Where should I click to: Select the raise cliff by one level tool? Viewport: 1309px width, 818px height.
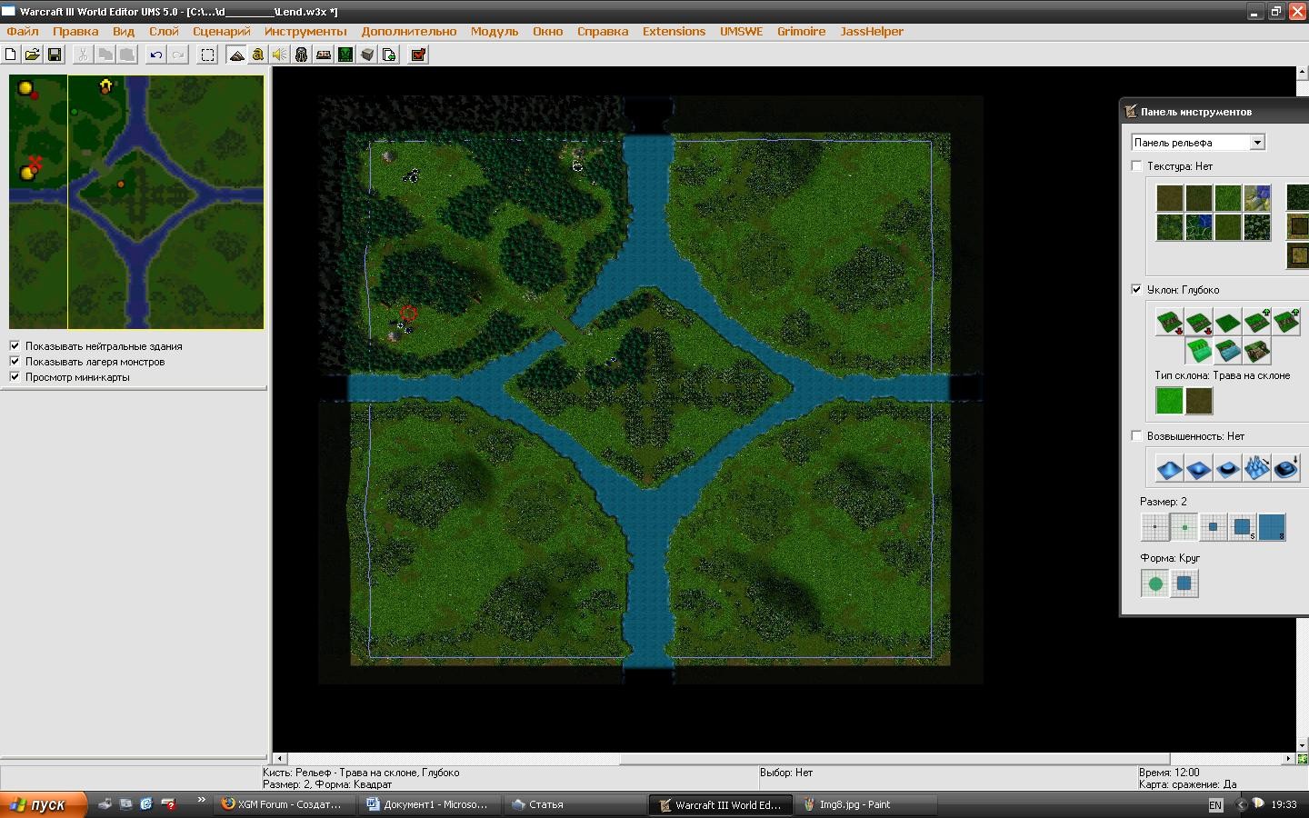[1256, 322]
